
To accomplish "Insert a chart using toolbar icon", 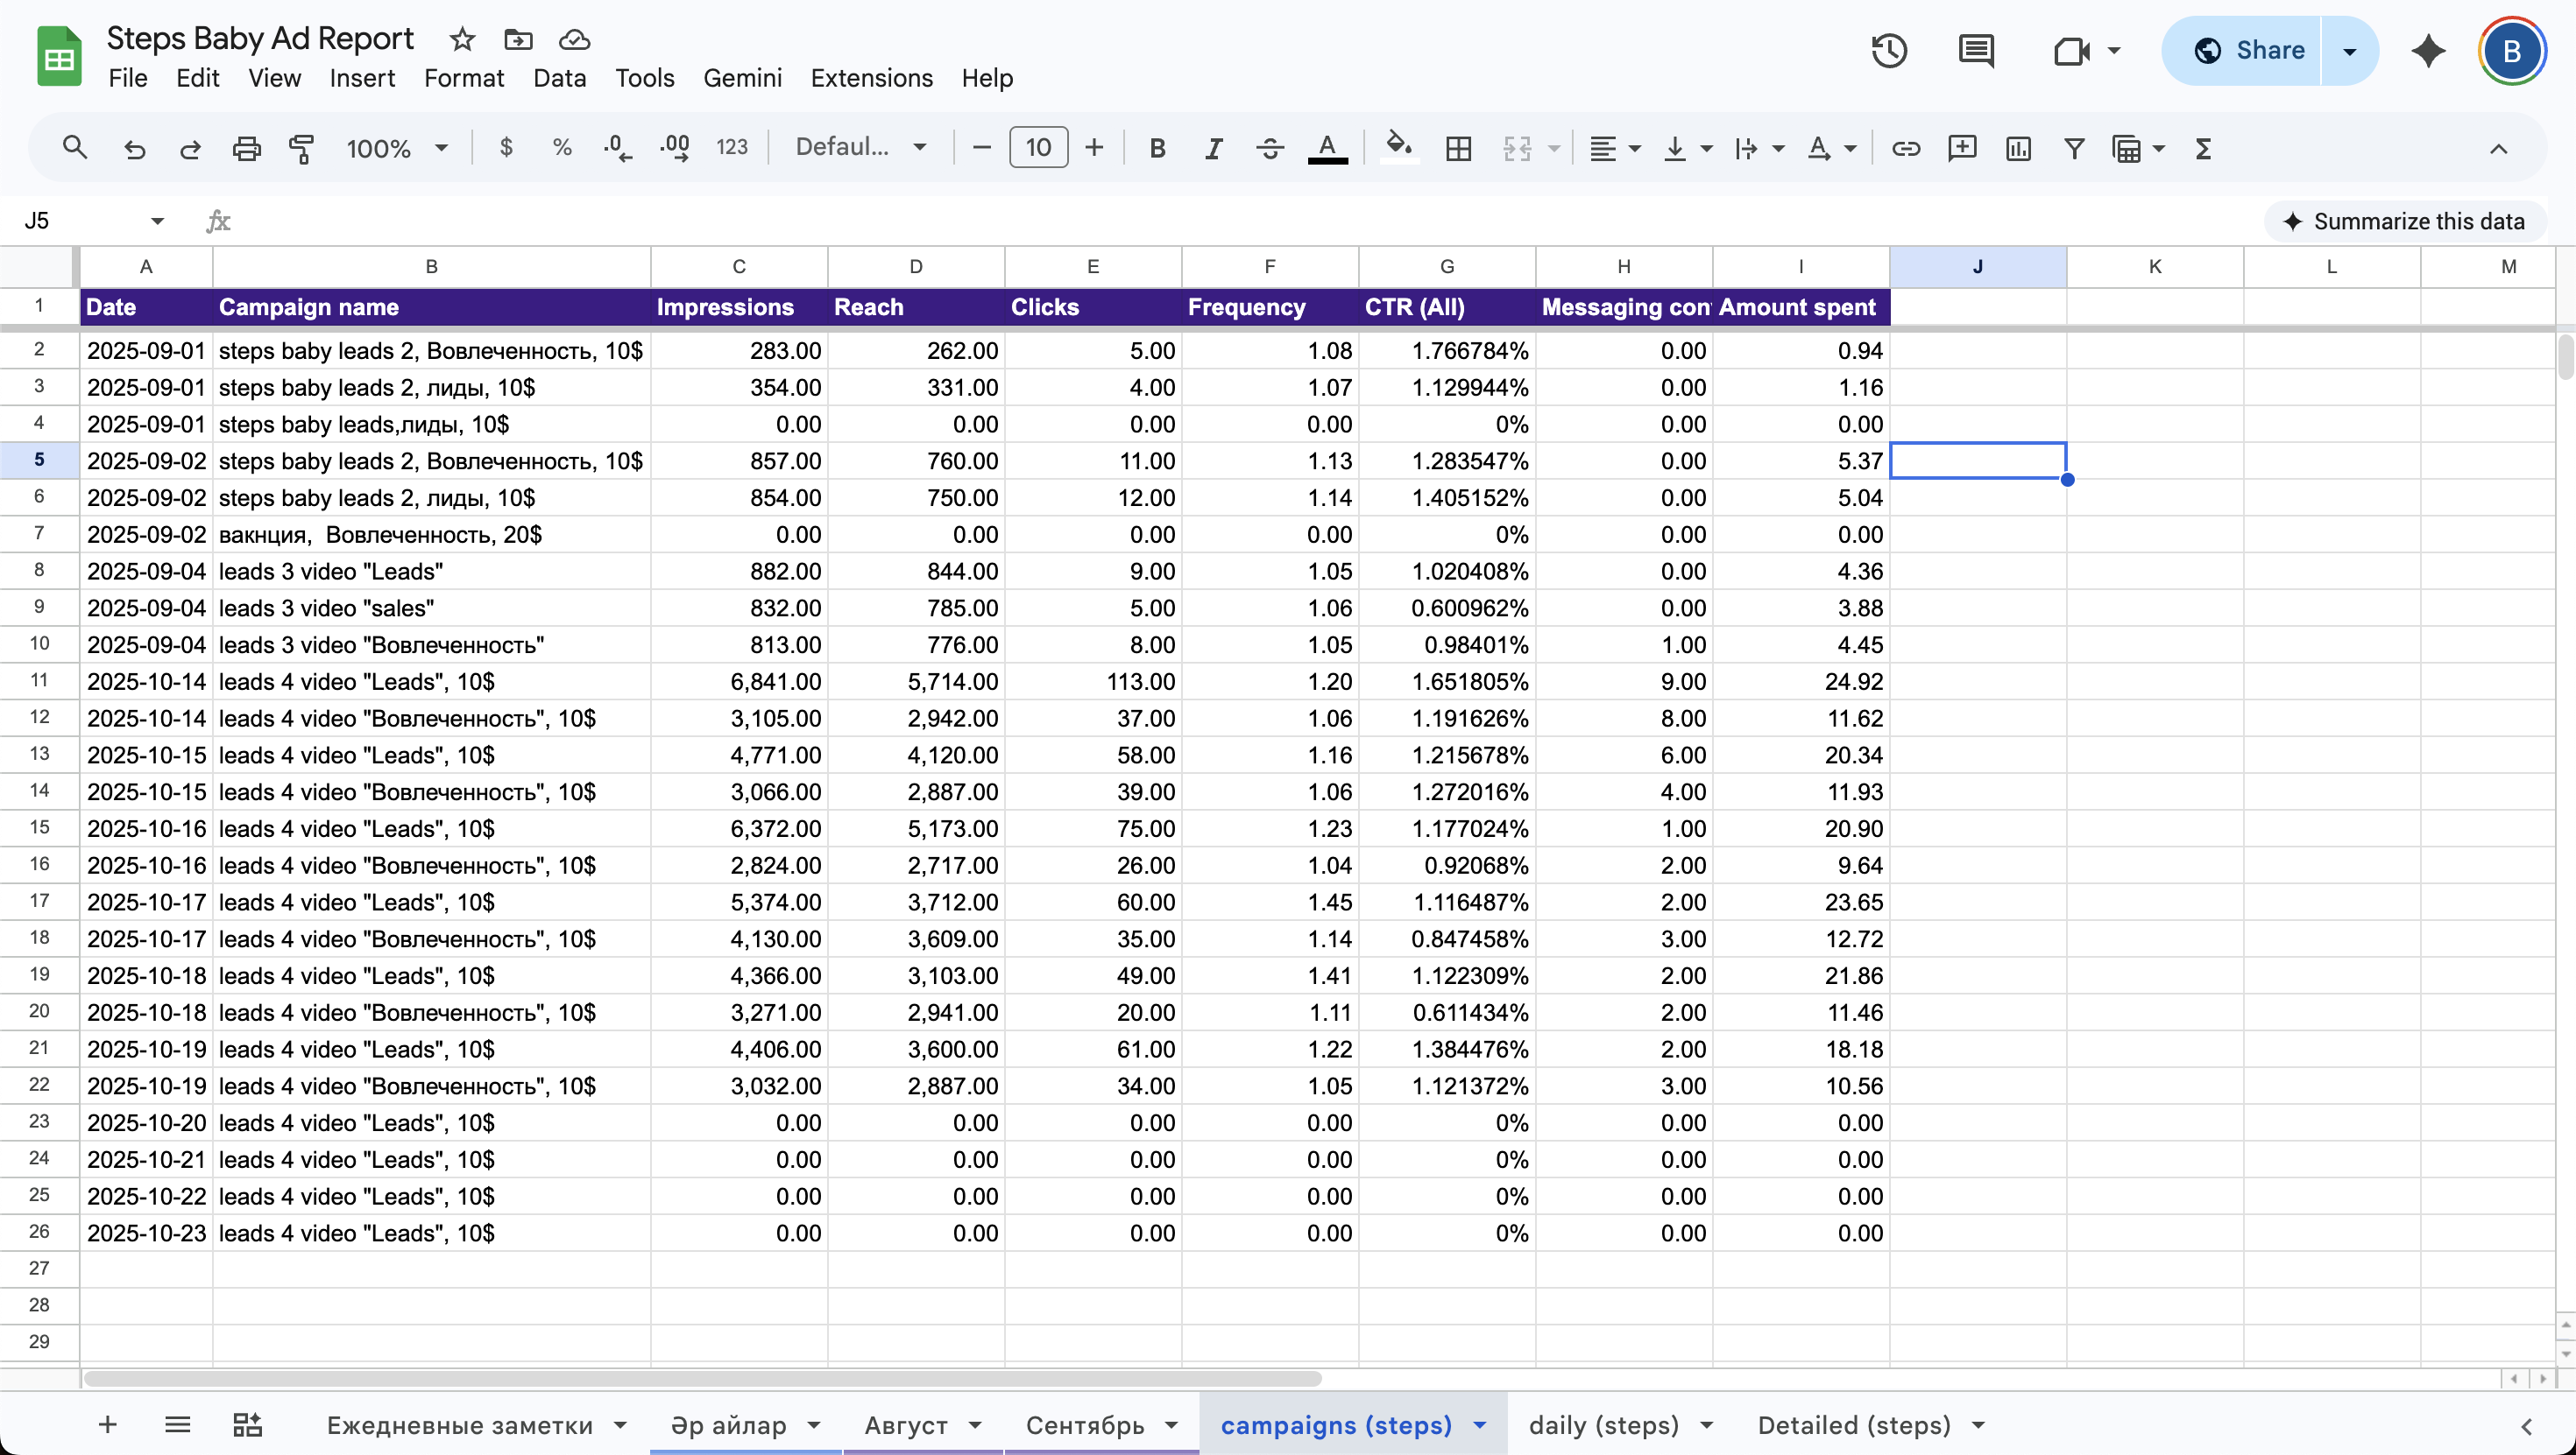I will point(2018,149).
